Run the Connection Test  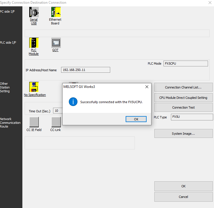[x=183, y=107]
